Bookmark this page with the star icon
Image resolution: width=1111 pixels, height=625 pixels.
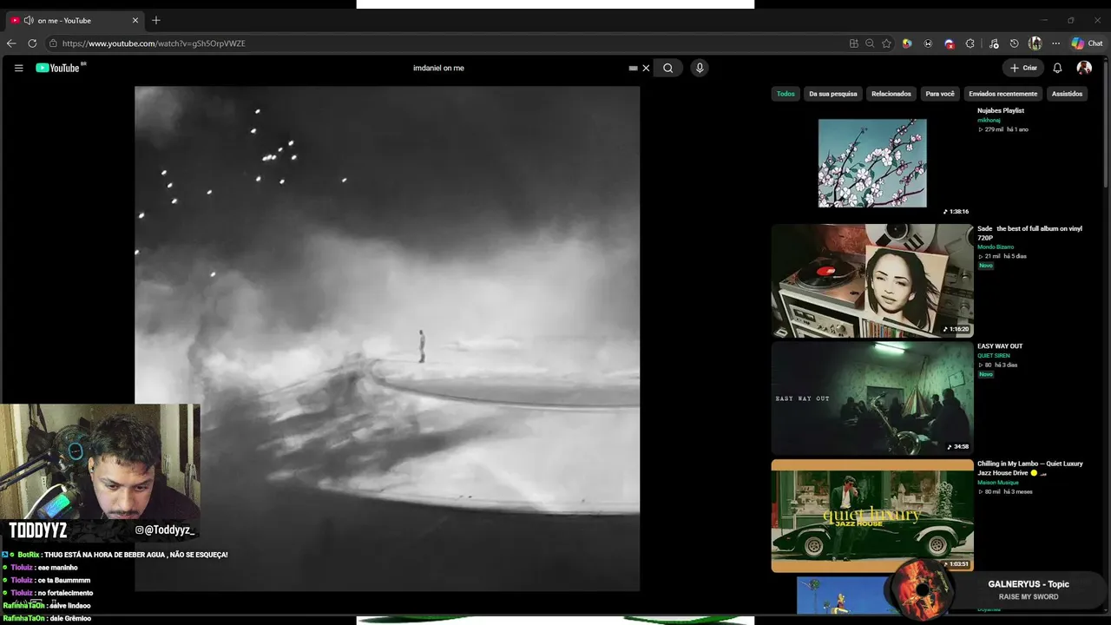886,43
